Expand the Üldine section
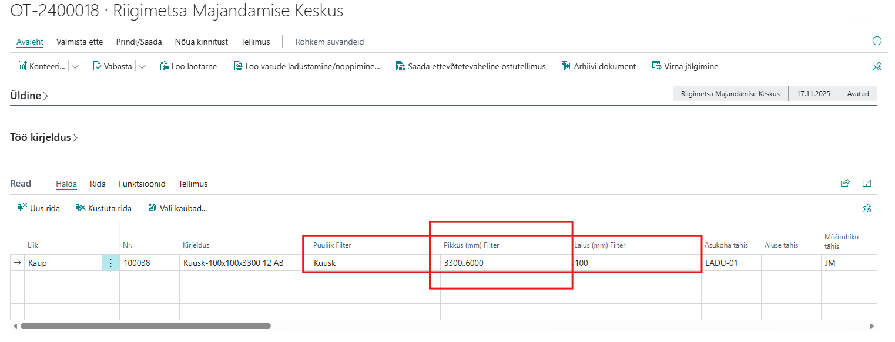 pyautogui.click(x=29, y=96)
